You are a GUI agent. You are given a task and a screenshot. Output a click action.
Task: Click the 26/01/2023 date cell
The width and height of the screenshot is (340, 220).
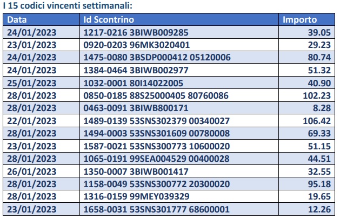tap(42, 171)
